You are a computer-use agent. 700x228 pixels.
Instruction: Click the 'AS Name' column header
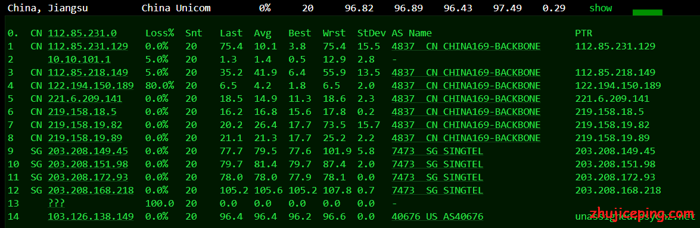click(412, 33)
